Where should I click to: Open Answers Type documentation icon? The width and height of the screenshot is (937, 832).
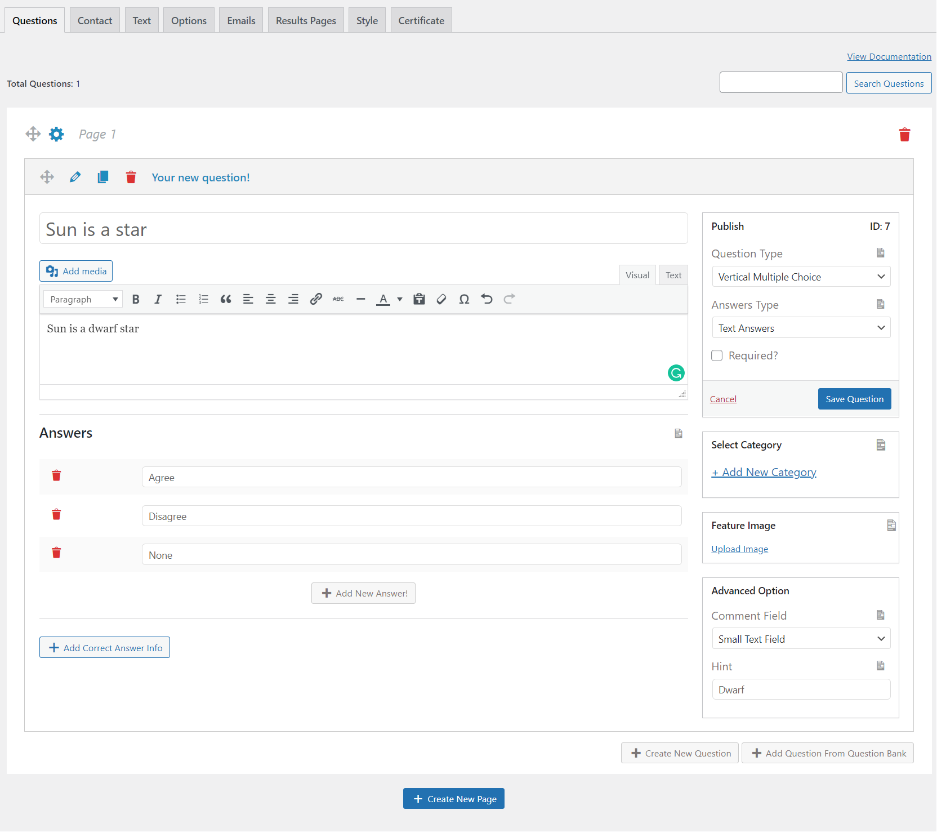point(881,304)
